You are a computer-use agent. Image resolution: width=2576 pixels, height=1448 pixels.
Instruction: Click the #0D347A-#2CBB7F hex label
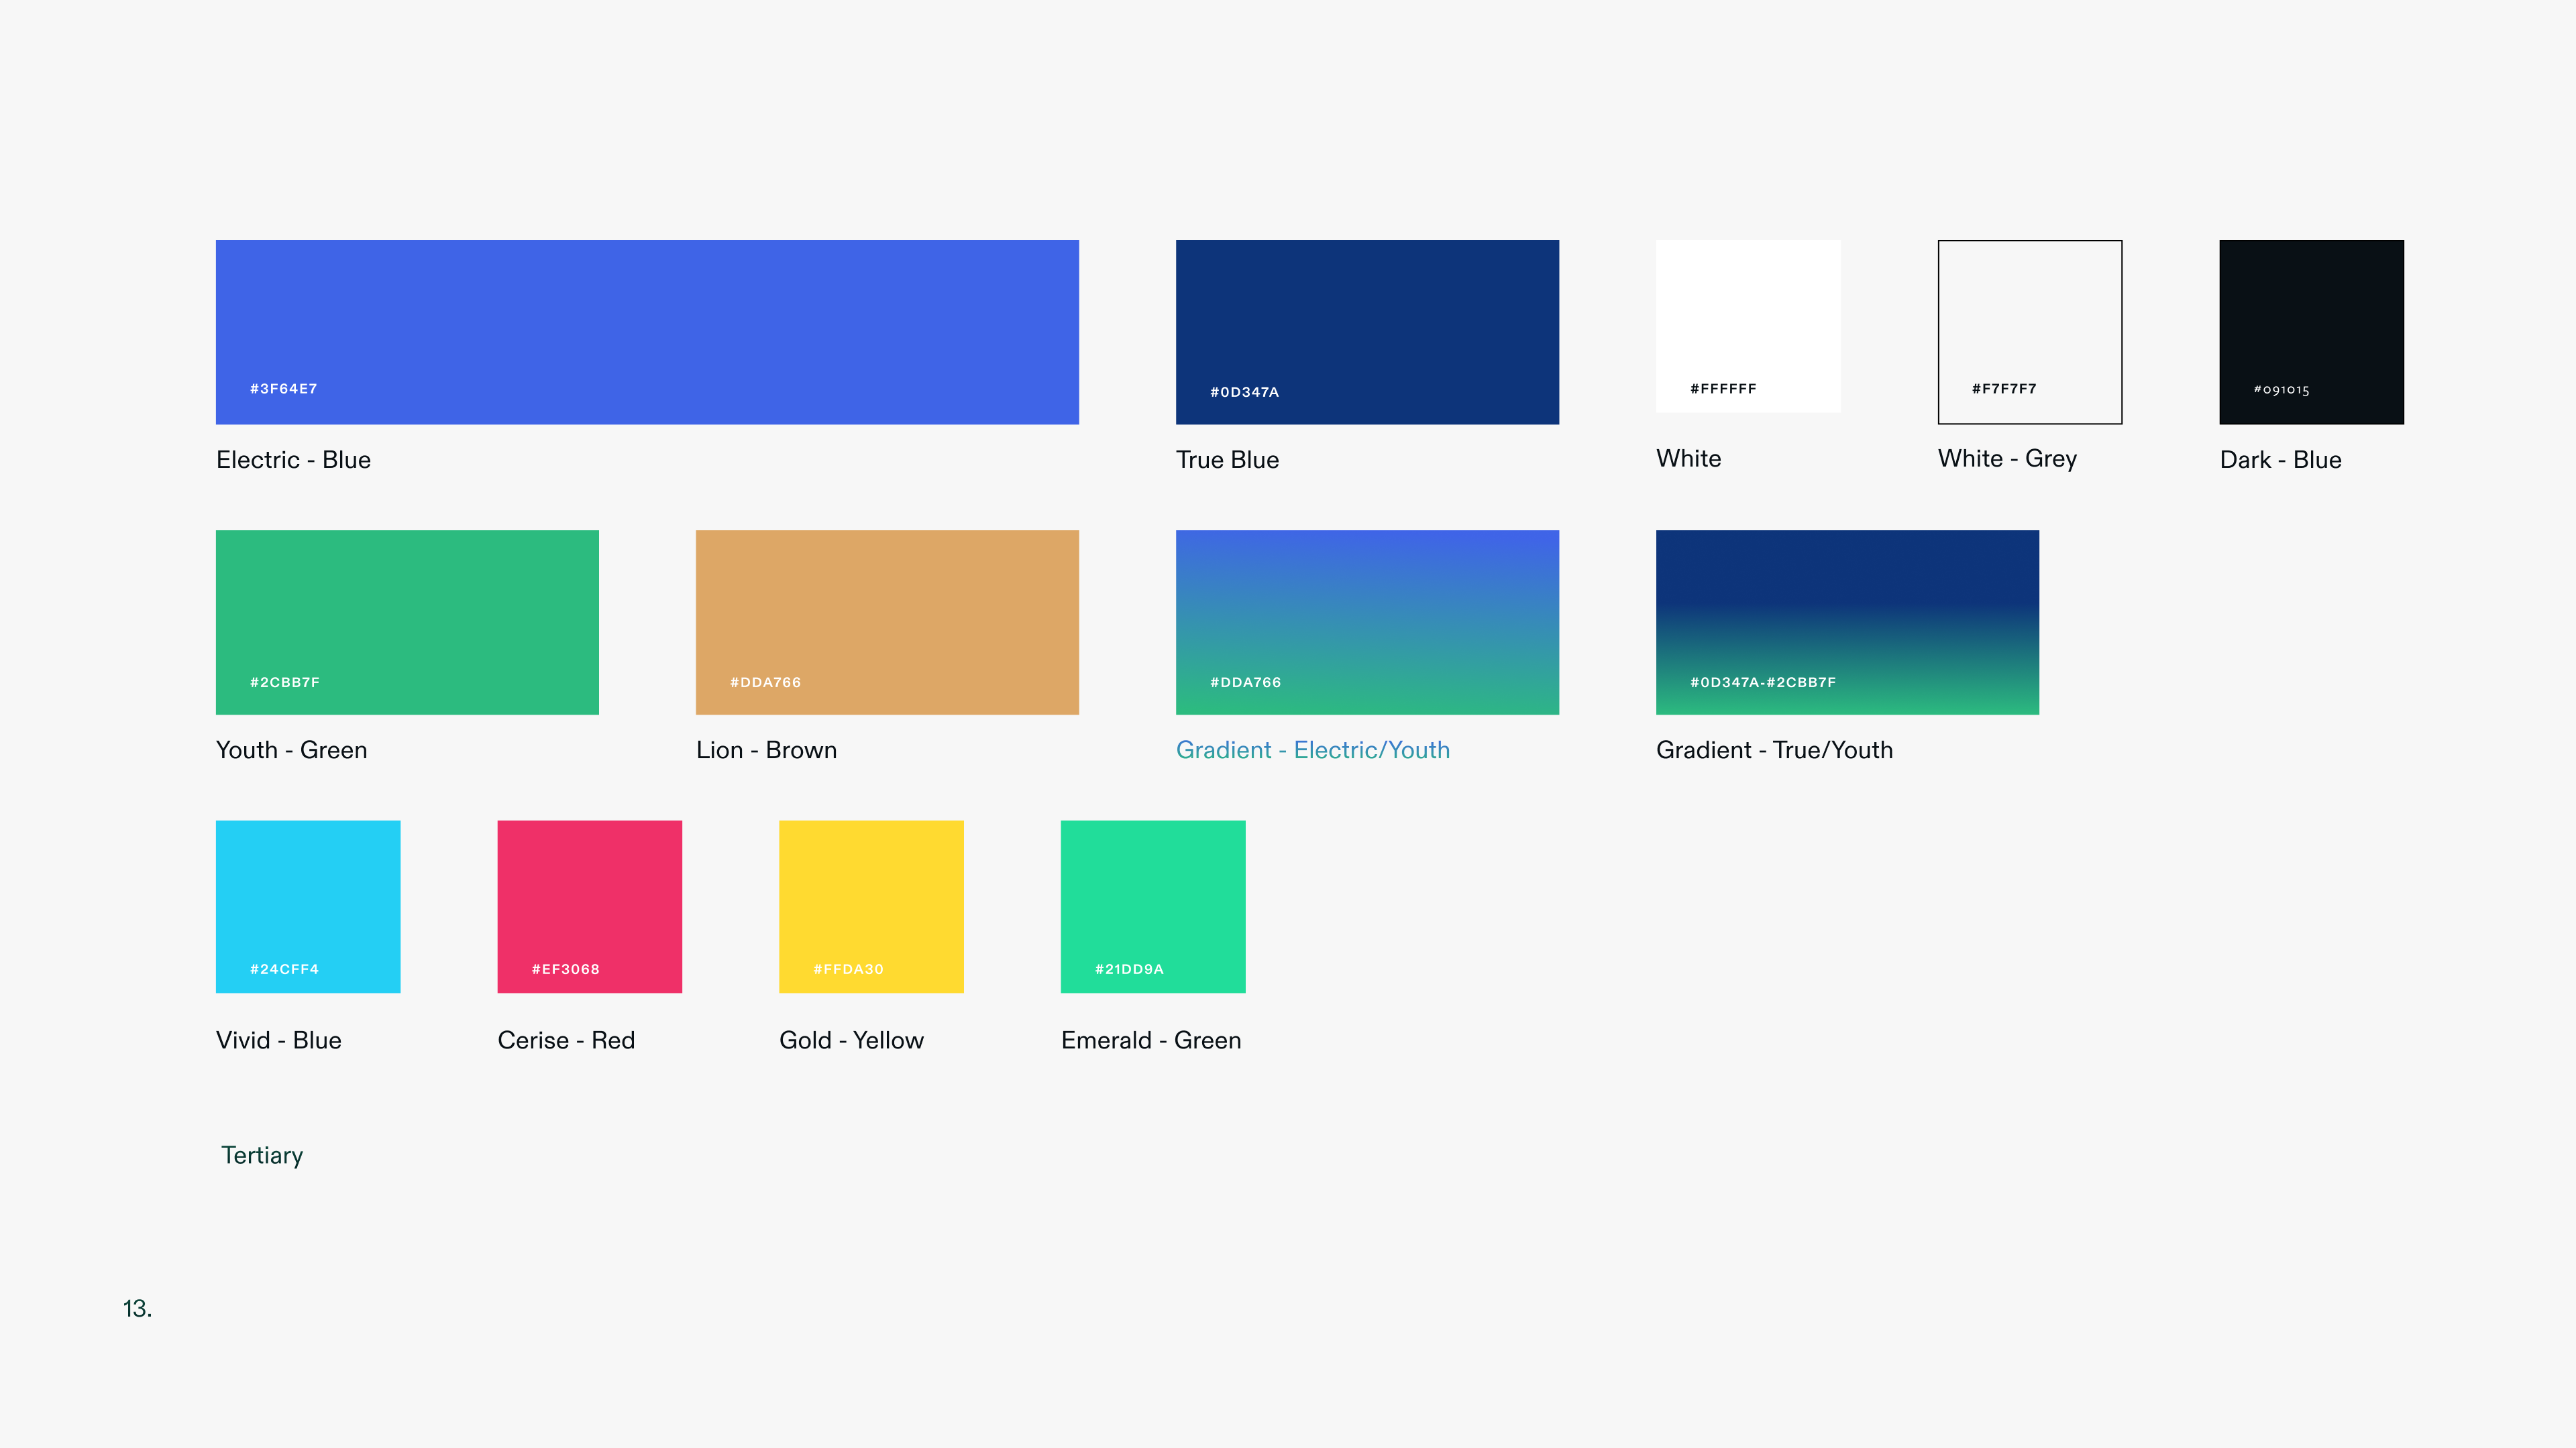click(1762, 682)
